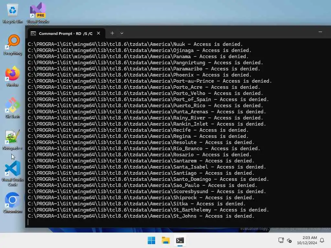The width and height of the screenshot is (331, 248).
Task: Click the America\Santarem output line
Action: point(141,161)
